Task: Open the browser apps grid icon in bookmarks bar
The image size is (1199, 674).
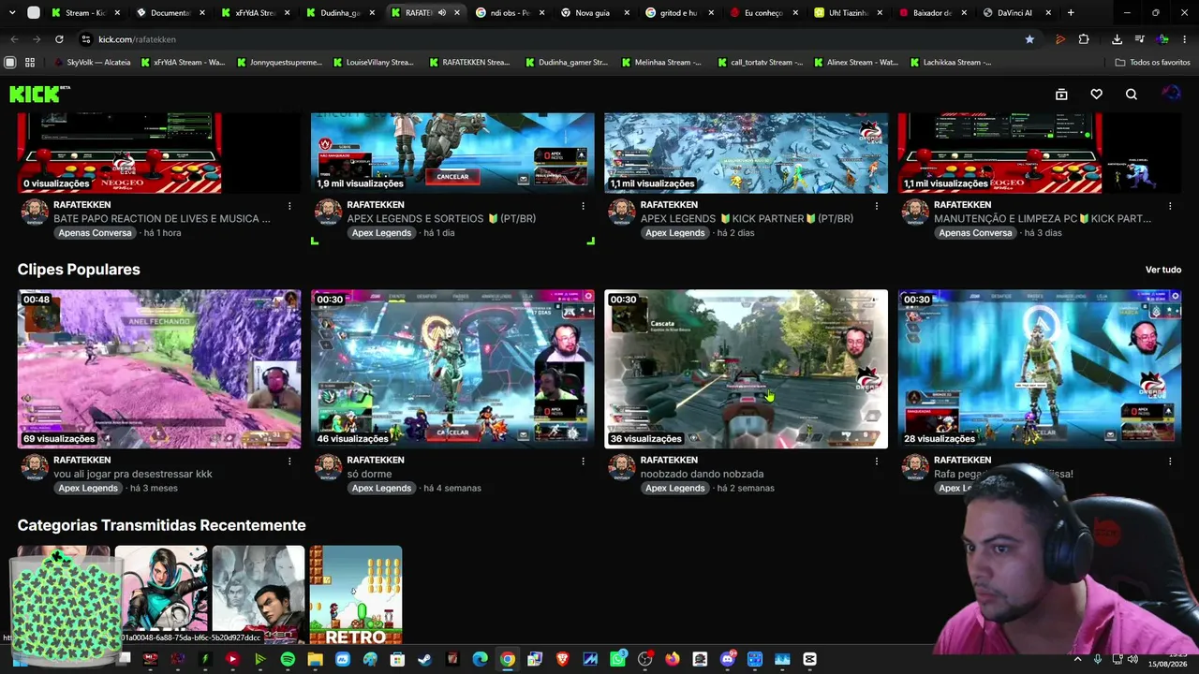Action: tap(30, 63)
